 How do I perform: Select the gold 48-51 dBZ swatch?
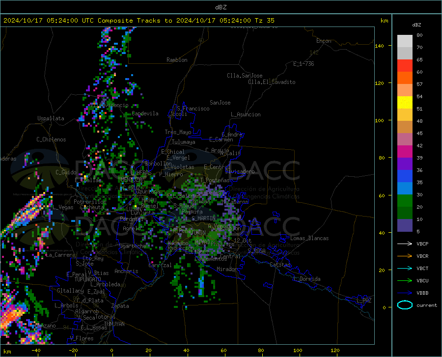point(405,115)
